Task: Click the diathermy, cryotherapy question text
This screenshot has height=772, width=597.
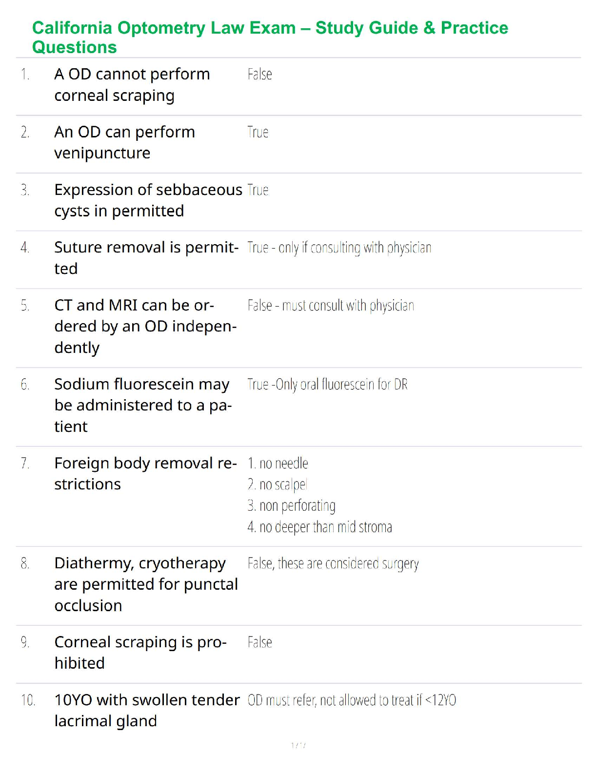Action: coord(146,584)
